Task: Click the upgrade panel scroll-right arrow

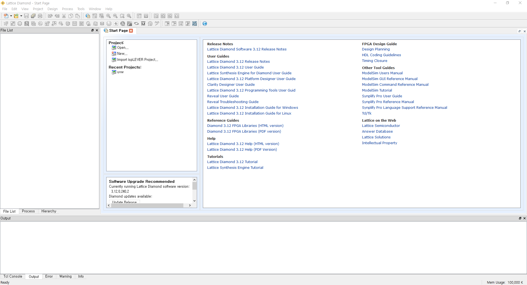Action: (190, 206)
